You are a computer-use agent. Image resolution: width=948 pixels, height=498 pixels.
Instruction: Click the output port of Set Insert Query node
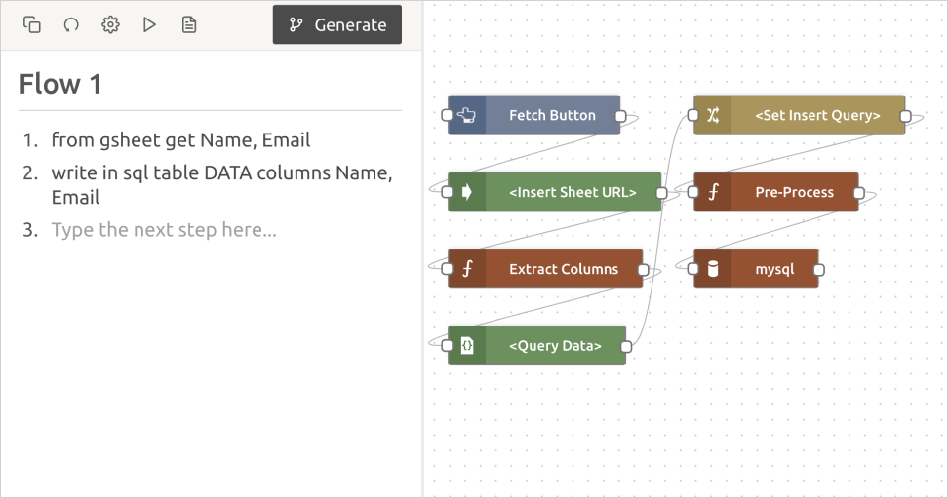905,116
